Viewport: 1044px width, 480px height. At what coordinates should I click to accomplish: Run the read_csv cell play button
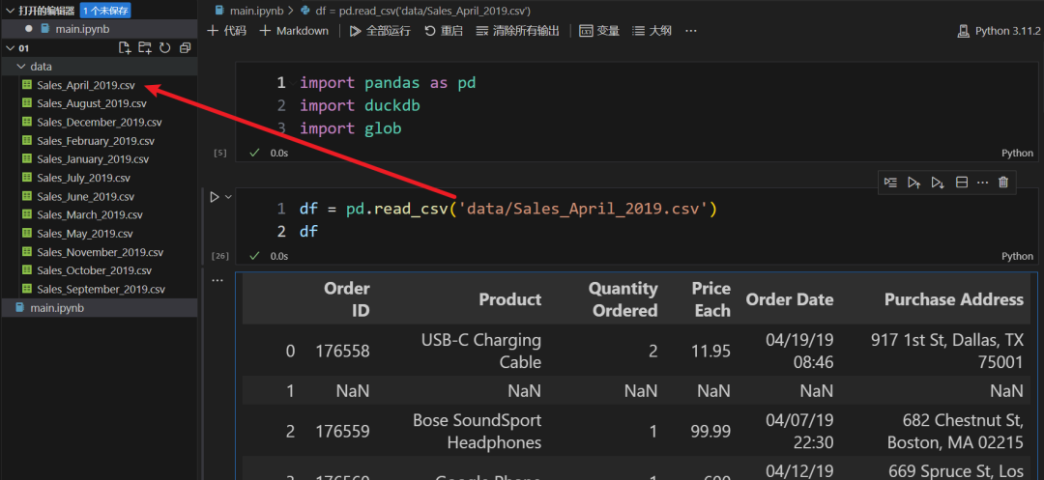click(x=215, y=197)
